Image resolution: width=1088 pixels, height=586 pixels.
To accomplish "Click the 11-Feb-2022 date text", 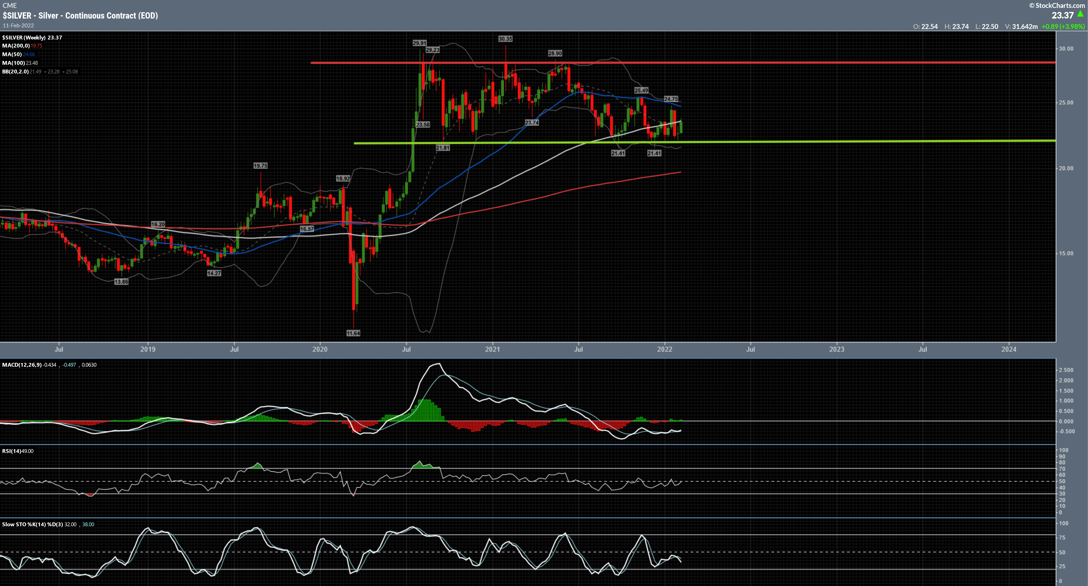I will tap(18, 25).
